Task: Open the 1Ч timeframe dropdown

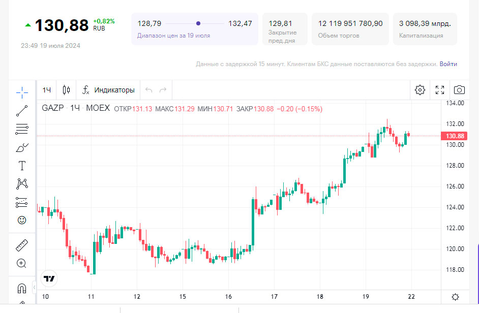Action: pyautogui.click(x=47, y=90)
